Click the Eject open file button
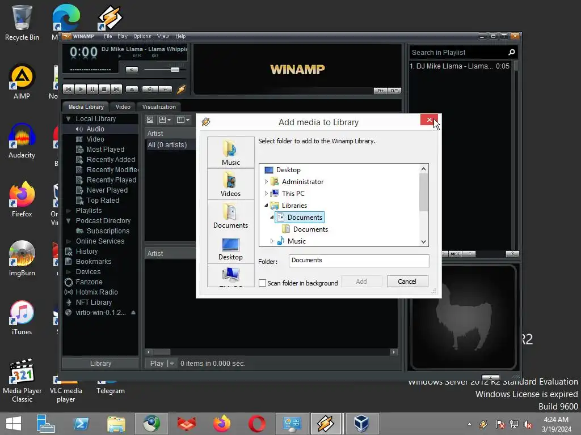 132,89
